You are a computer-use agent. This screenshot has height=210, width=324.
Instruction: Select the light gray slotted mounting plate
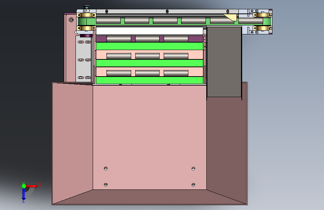83,59
